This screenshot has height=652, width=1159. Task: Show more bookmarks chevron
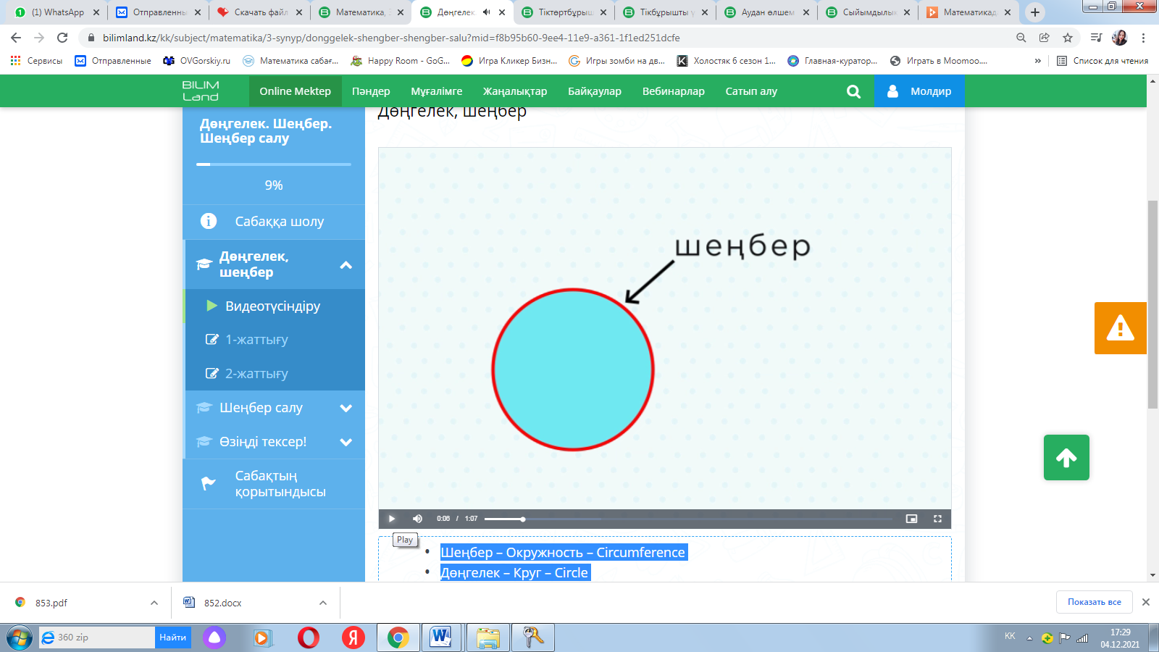[1038, 61]
